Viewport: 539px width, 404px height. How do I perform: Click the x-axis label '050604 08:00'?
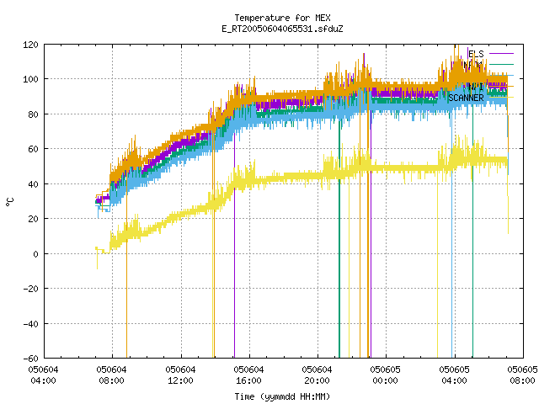coord(112,375)
